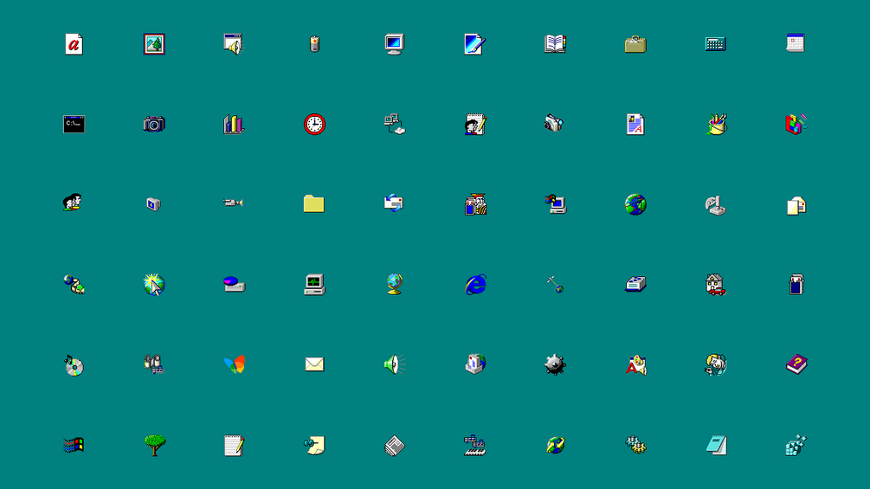Image resolution: width=870 pixels, height=489 pixels.
Task: Click the satellite antenna with globe icon
Action: 555,285
